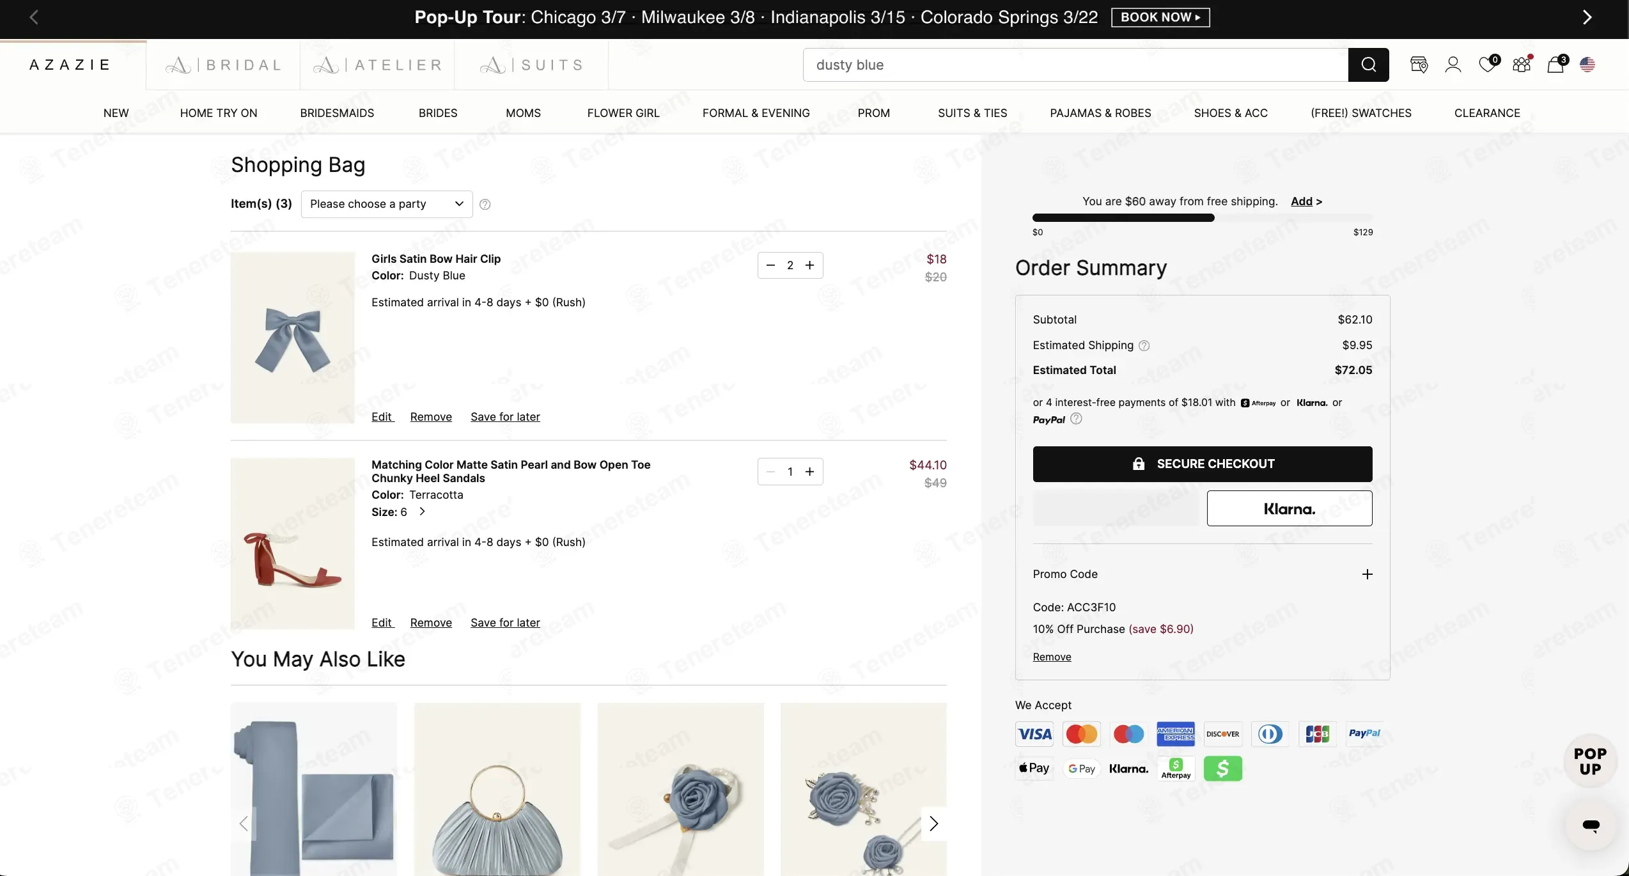Open the account profile icon
The height and width of the screenshot is (876, 1629).
point(1453,65)
